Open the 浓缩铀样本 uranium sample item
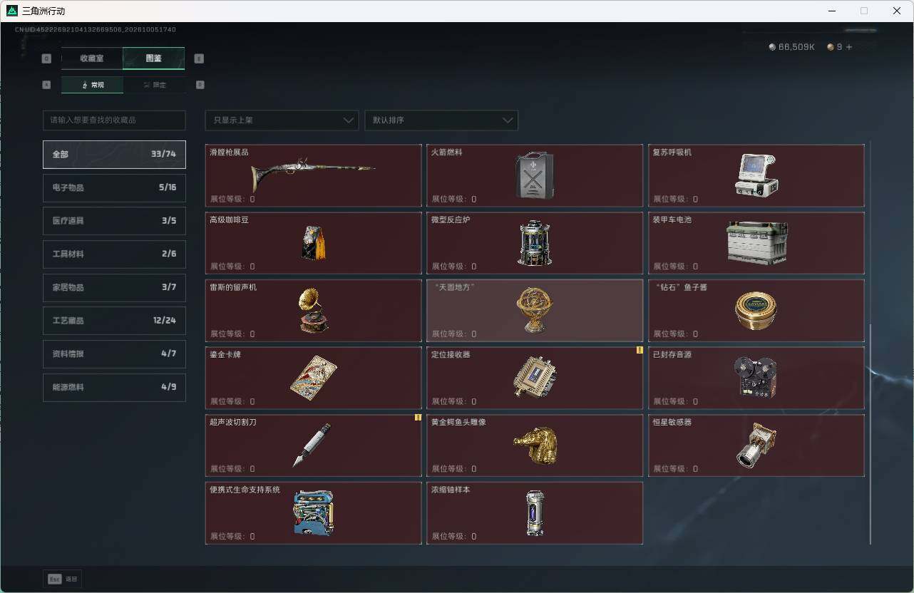Image resolution: width=914 pixels, height=593 pixels. [x=535, y=513]
